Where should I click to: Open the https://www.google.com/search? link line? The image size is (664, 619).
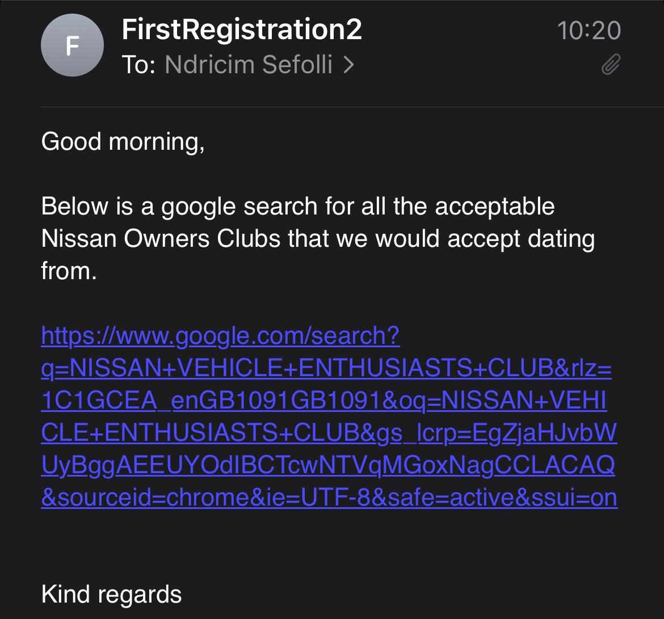(220, 336)
